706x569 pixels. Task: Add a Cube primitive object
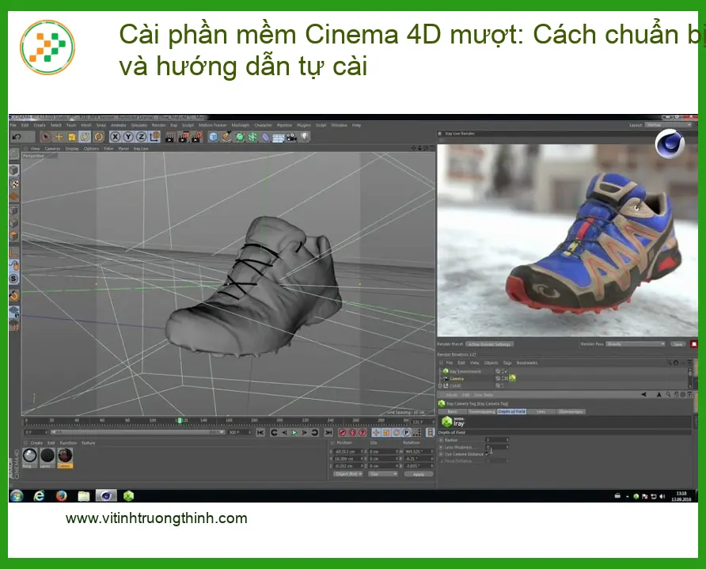[x=214, y=137]
